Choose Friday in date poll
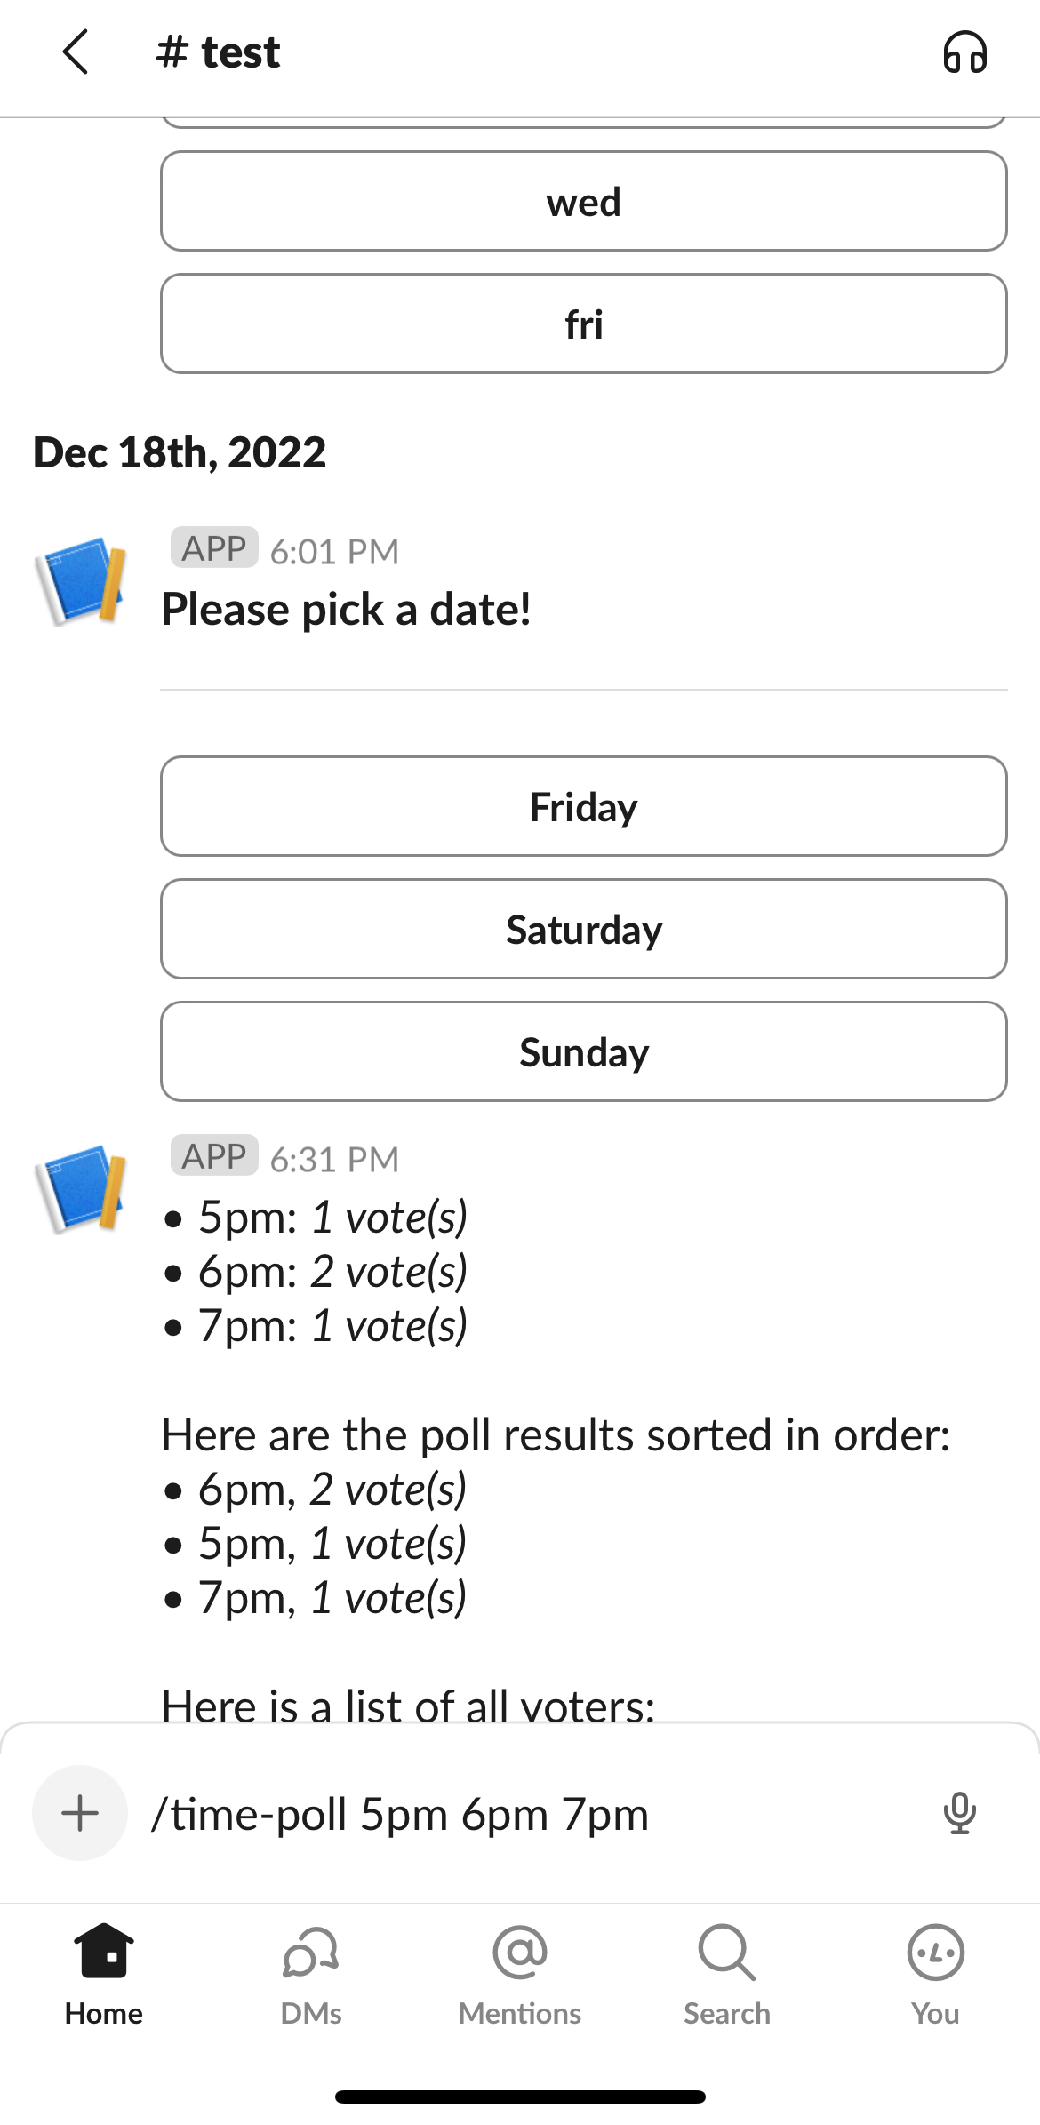Image resolution: width=1040 pixels, height=2125 pixels. 583,807
